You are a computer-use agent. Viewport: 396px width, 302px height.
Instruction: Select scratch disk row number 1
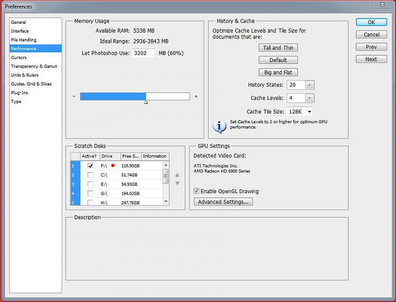click(76, 166)
